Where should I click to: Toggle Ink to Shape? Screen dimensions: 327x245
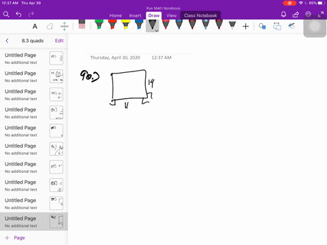coord(277,27)
